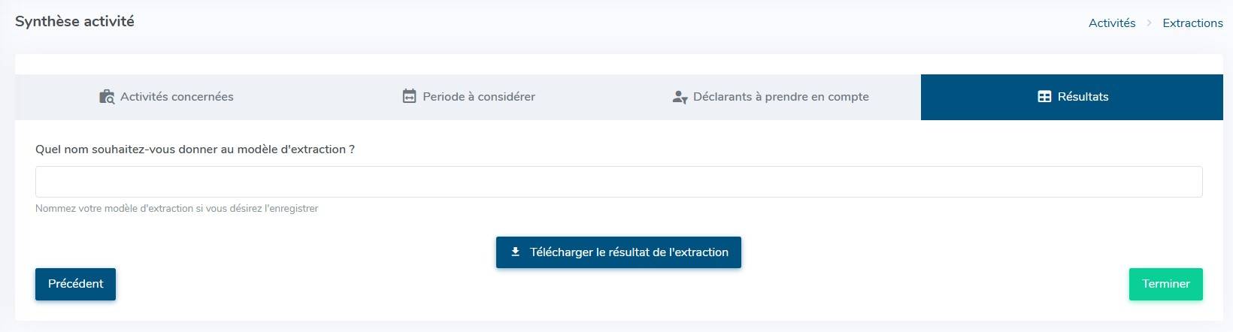Click the calendar icon on Periode tab

coord(409,96)
